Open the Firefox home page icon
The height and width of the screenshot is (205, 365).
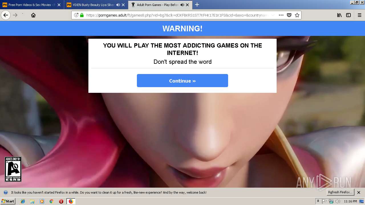(x=33, y=15)
